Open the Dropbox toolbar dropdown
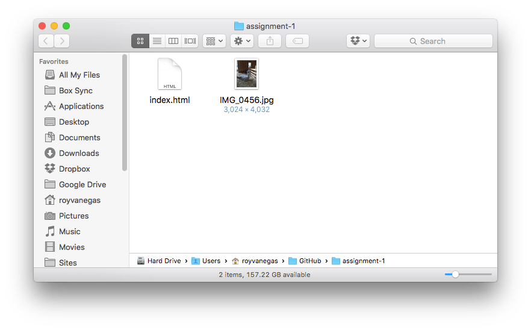531x330 pixels. 358,41
